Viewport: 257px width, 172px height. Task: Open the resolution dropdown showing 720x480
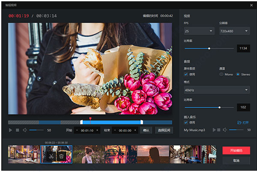point(235,31)
